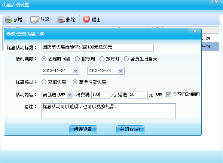Viewport: 223px width, 163px height.
Task: Choose the 按每周 radio option
Action: 77,59
